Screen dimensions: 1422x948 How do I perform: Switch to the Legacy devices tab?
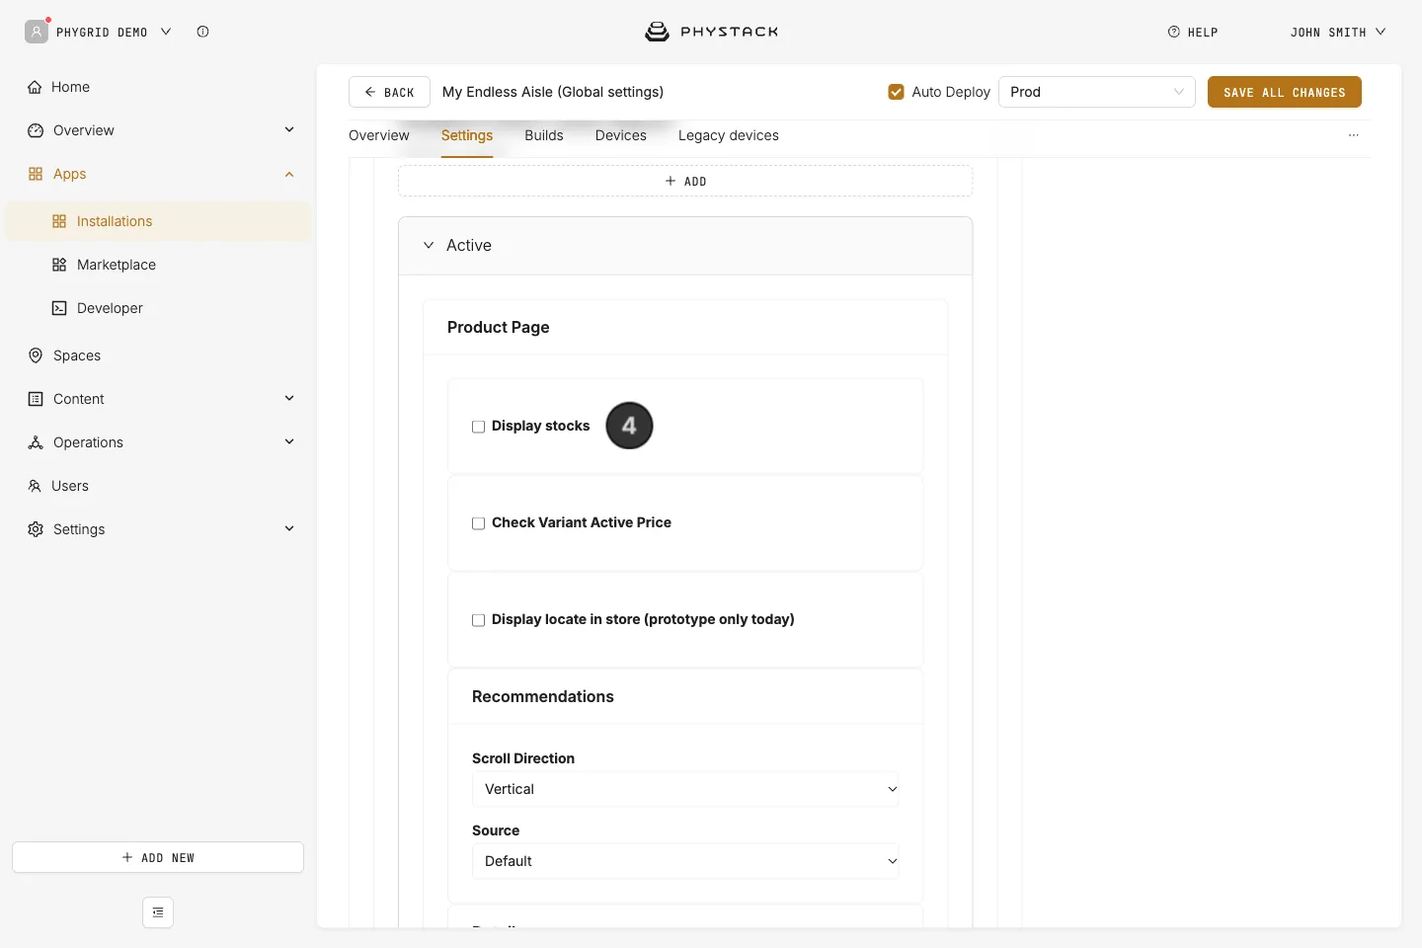pos(729,135)
